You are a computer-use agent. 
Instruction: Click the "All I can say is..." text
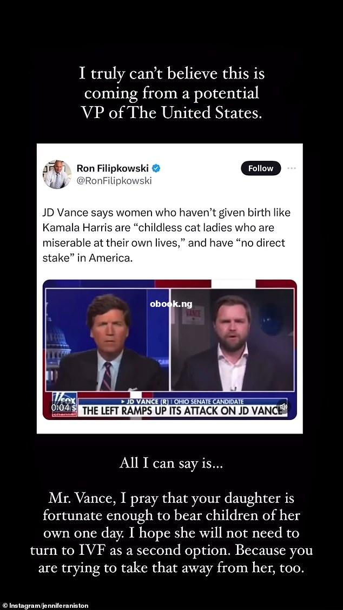[x=171, y=463]
